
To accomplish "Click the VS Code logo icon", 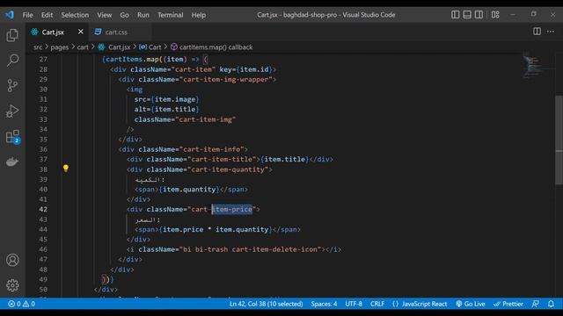I will (x=10, y=15).
